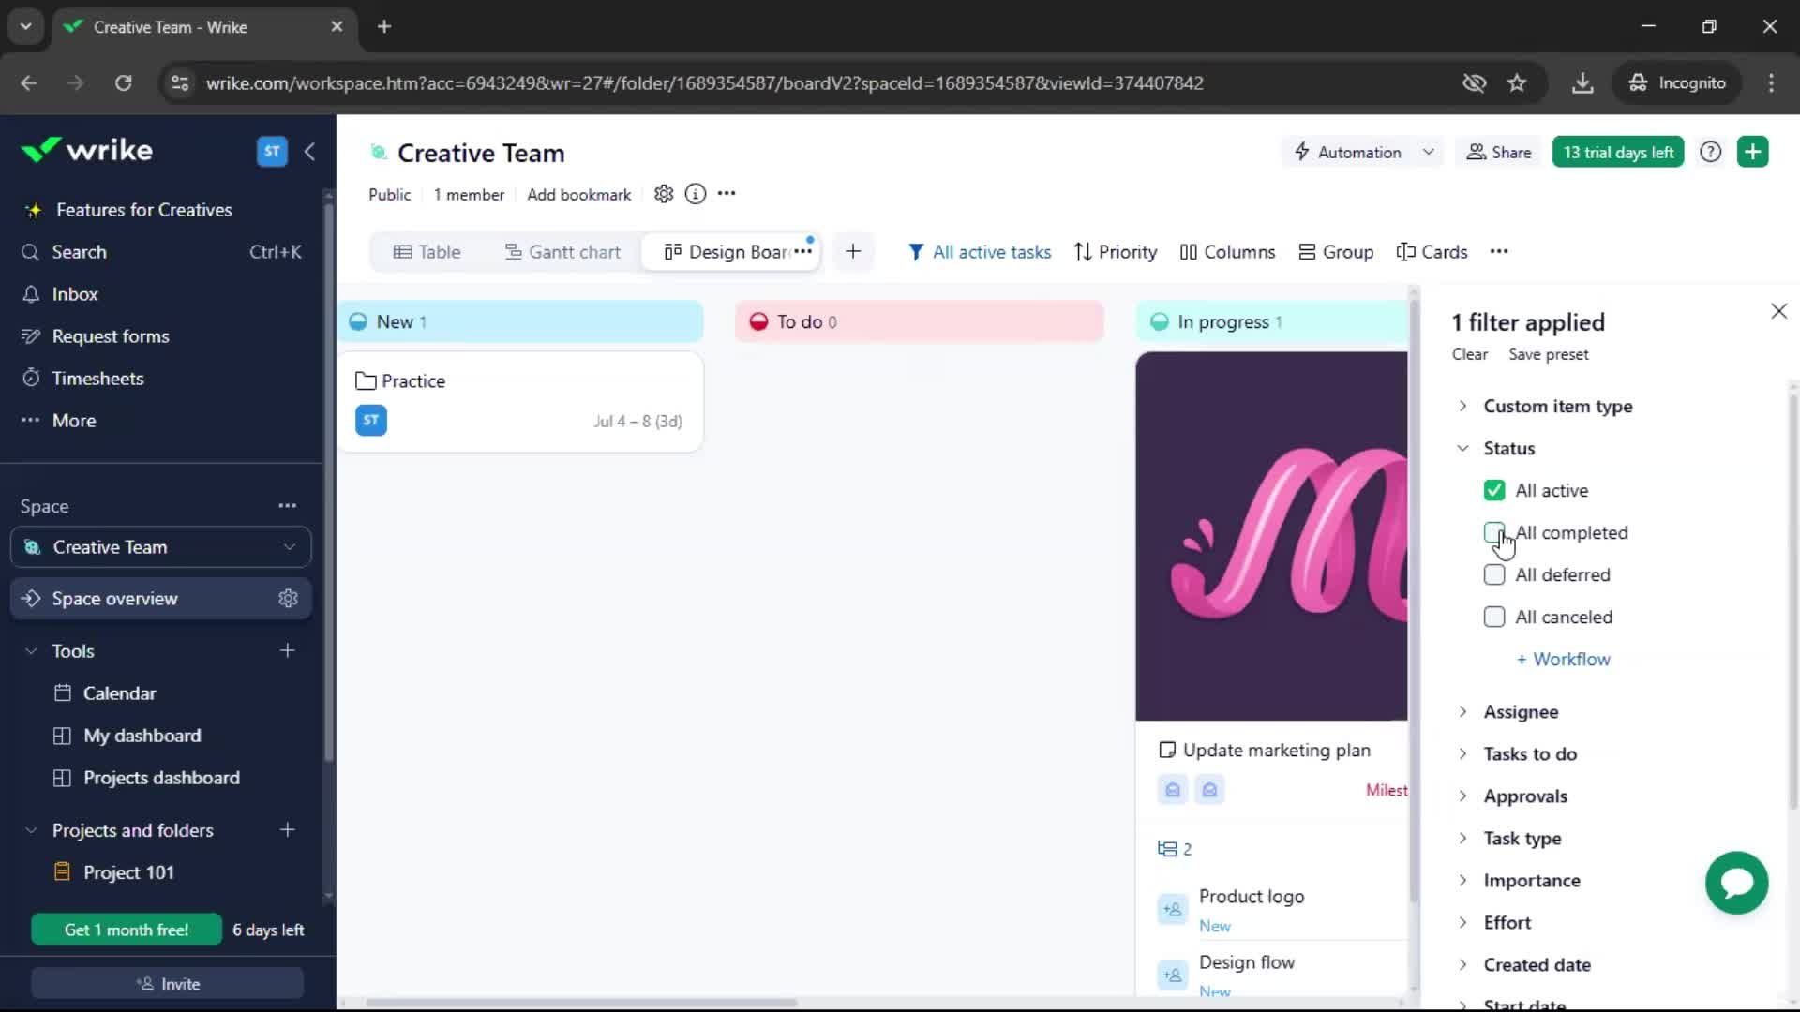Open the Cards display option
Image resolution: width=1800 pixels, height=1012 pixels.
click(1432, 252)
